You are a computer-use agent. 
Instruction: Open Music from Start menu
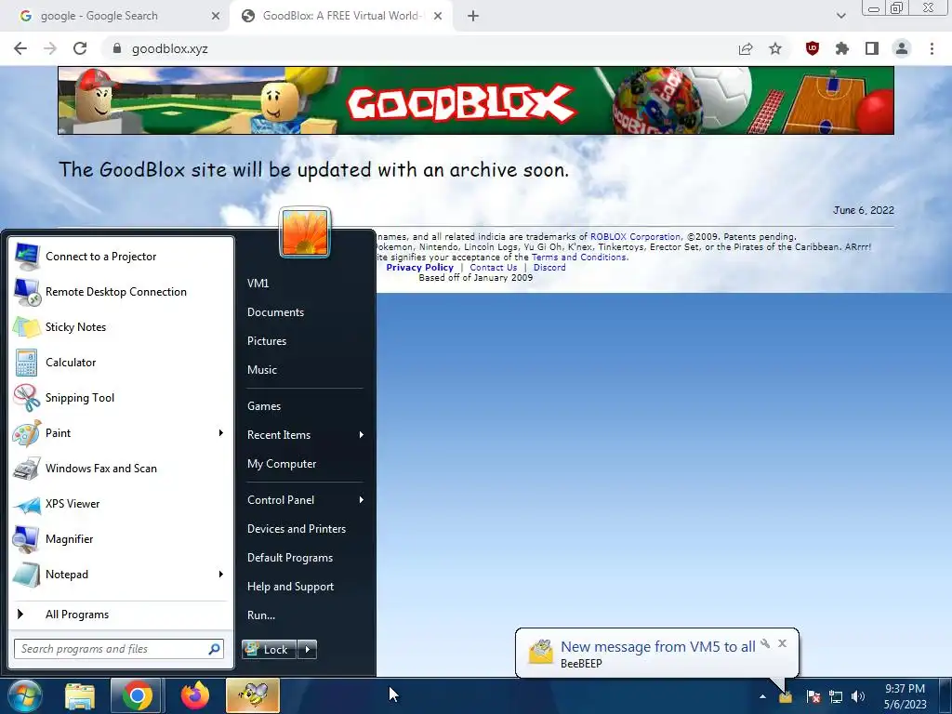[x=261, y=370]
